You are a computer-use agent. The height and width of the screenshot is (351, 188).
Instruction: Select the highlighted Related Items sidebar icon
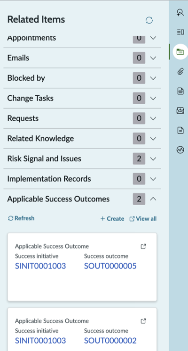[180, 52]
